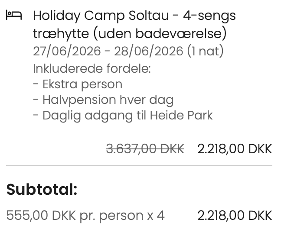Screen dimensions: 281x232
Task: Click the '4-sengs' text in the title
Action: pyautogui.click(x=209, y=16)
